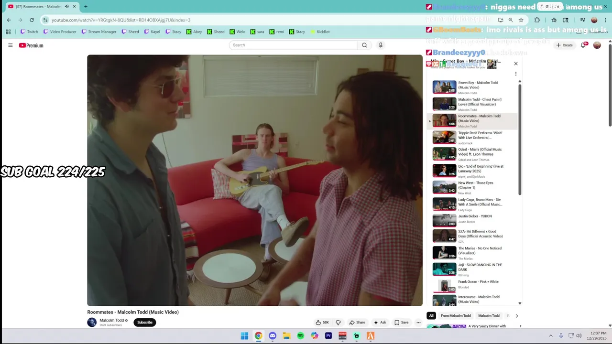The image size is (612, 344).
Task: Select the All filter chip
Action: [x=431, y=316]
